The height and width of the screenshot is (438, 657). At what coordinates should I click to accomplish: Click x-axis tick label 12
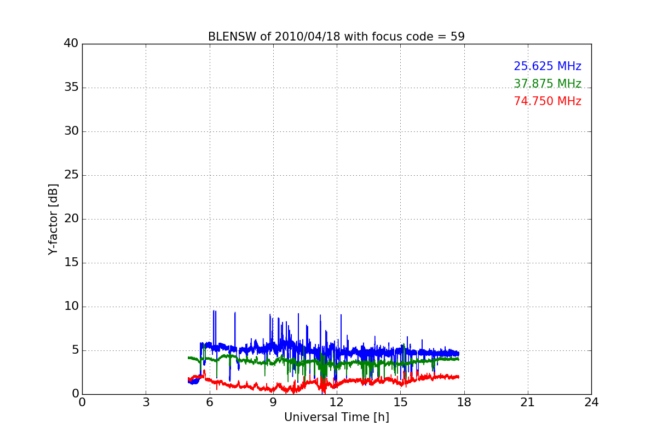[x=337, y=402]
